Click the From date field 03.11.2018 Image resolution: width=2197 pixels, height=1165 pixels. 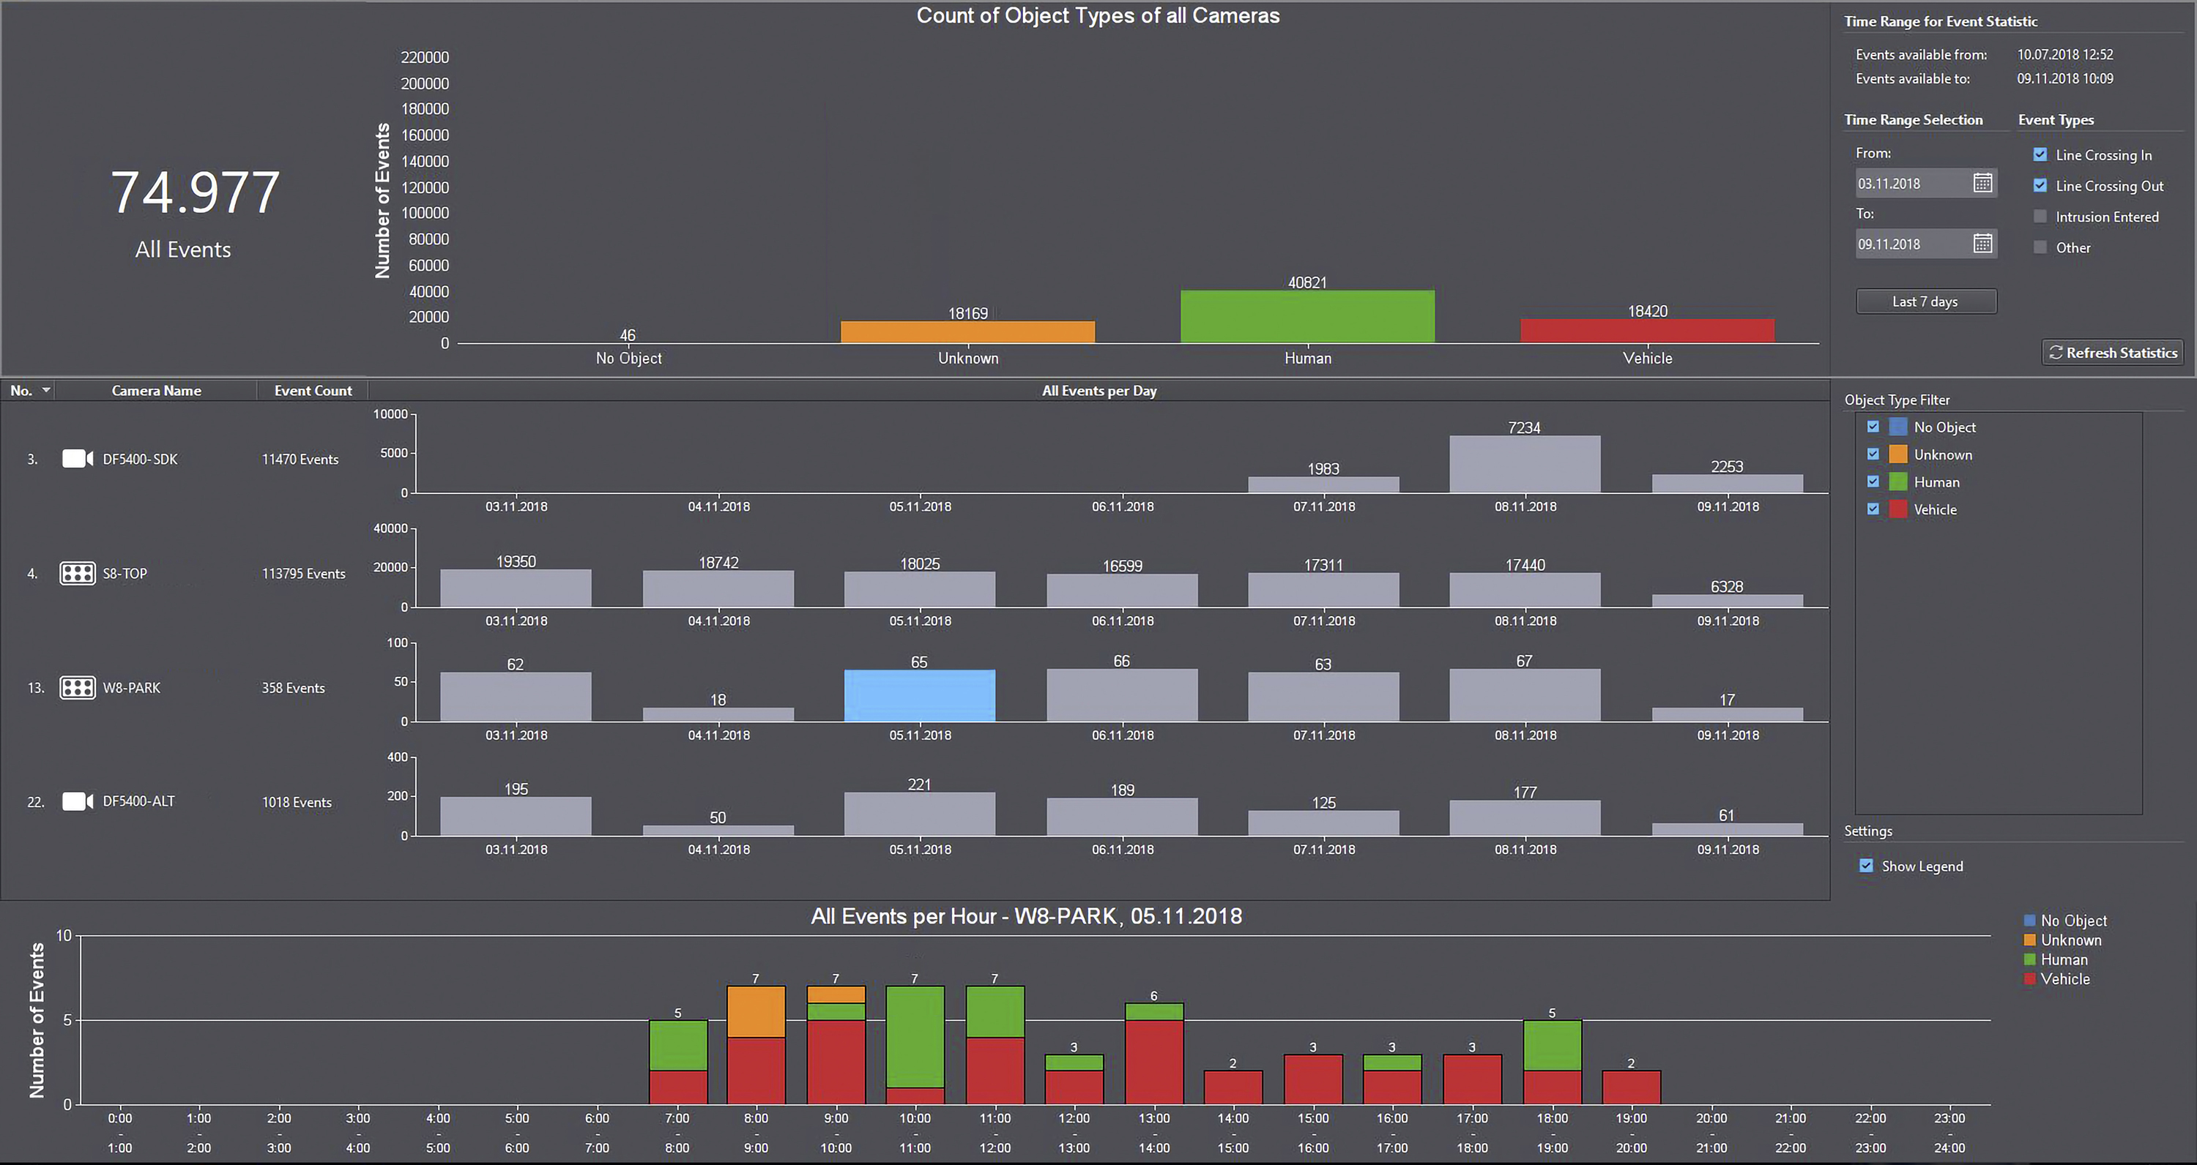(1913, 183)
